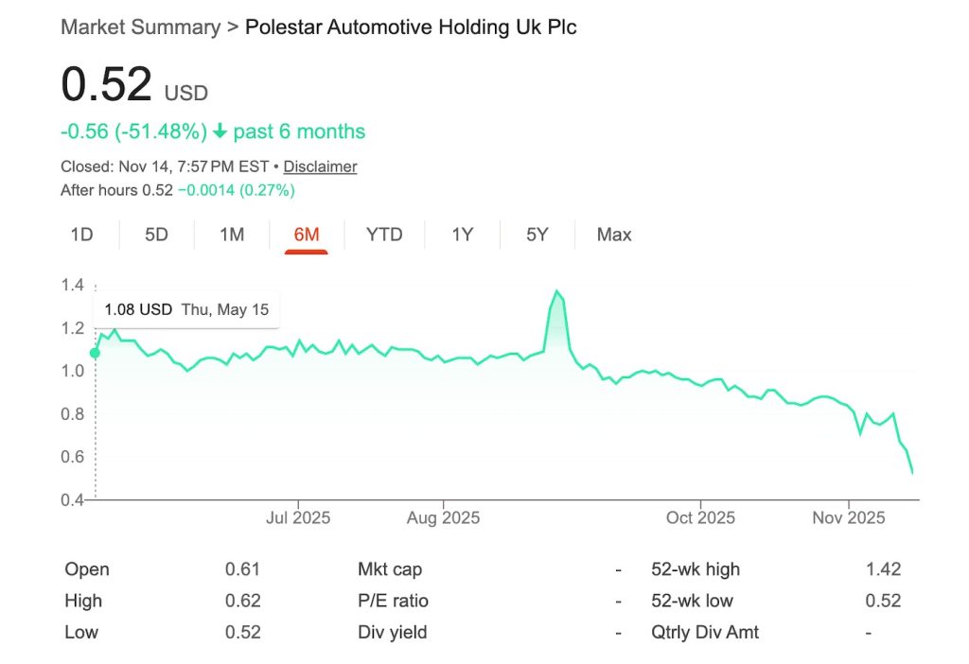
Task: Click the Oct 2025 axis label
Action: [x=700, y=517]
